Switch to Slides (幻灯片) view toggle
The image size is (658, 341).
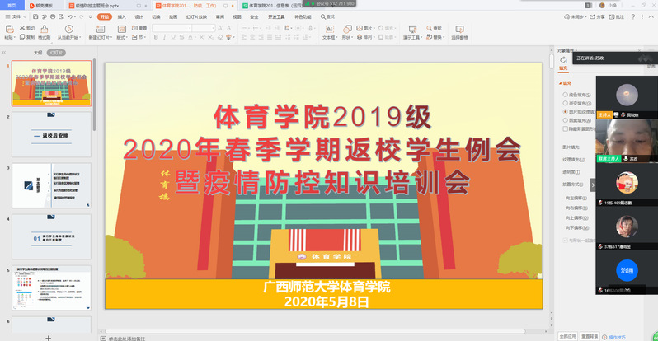point(56,53)
